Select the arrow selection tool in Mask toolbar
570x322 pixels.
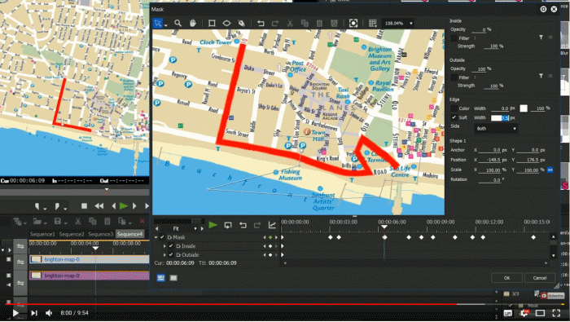click(x=158, y=24)
